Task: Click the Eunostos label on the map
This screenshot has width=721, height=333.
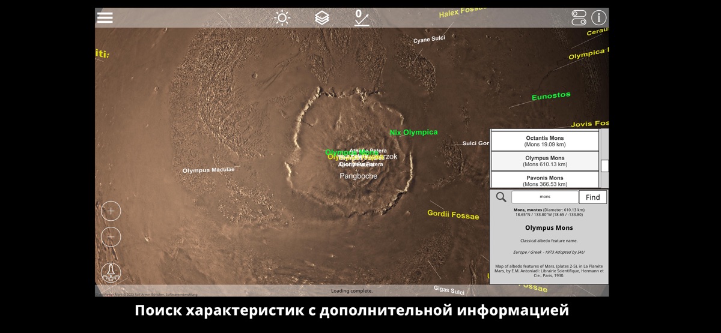Action: [x=551, y=96]
